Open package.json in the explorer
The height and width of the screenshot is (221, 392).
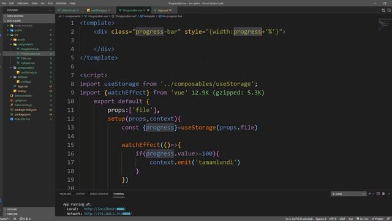tap(23, 115)
